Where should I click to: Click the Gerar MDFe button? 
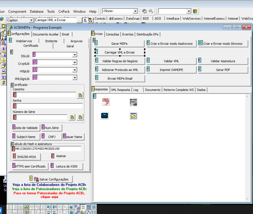(119, 44)
